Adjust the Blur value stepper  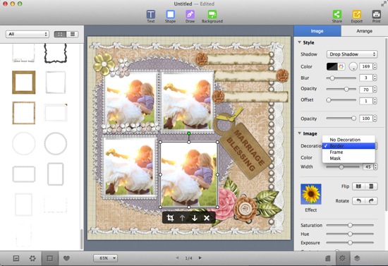[x=375, y=78]
